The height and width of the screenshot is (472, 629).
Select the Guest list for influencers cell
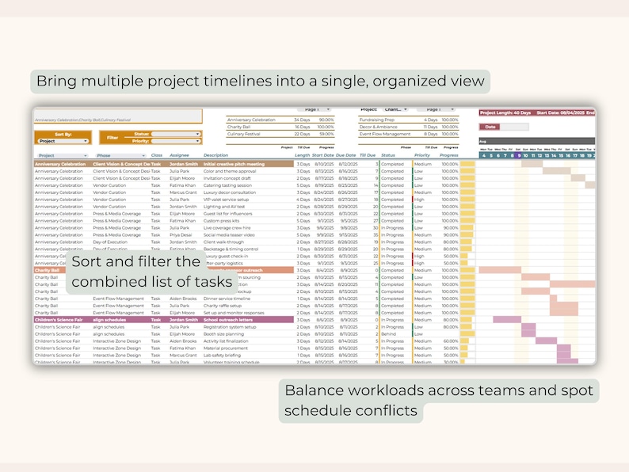tap(227, 214)
